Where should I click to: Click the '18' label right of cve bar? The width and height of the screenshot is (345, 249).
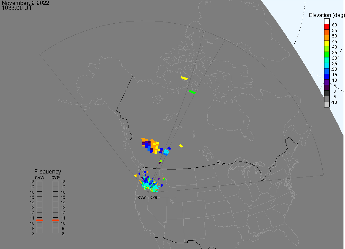click(x=63, y=182)
